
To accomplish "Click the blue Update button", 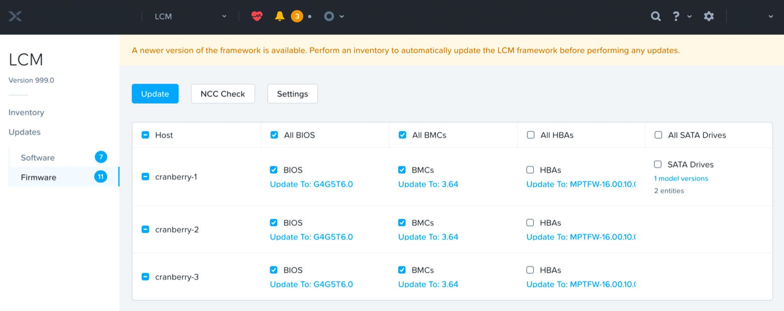I will point(155,94).
